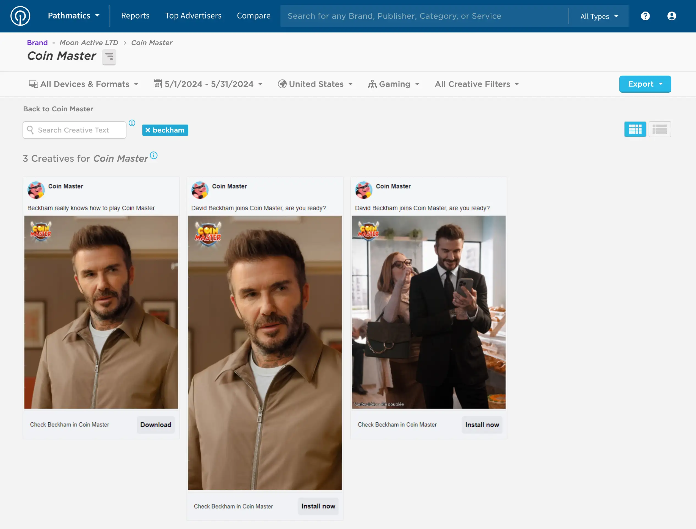Expand the Gaming category dropdown
Viewport: 696px width, 529px height.
394,84
